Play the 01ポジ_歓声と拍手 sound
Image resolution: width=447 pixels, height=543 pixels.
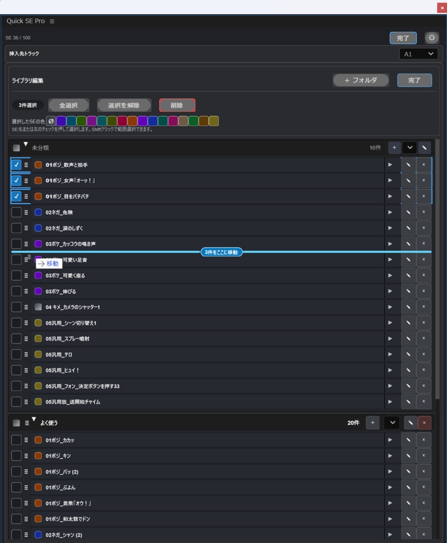tap(390, 165)
